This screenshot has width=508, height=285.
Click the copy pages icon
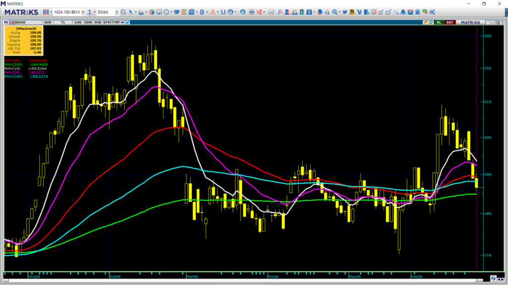pos(320,12)
